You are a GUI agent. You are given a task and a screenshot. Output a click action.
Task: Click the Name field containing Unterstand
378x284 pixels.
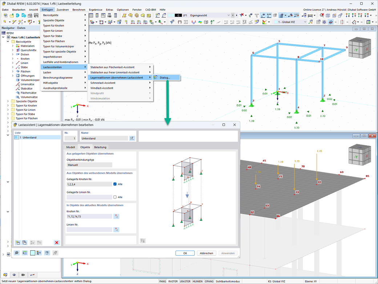coord(104,138)
